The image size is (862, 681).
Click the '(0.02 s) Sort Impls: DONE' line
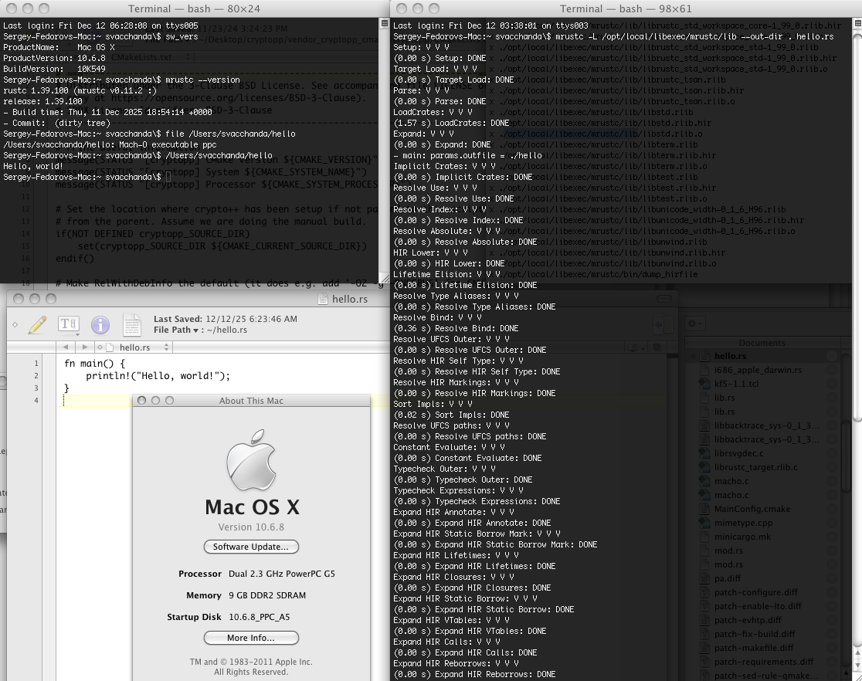coord(451,415)
